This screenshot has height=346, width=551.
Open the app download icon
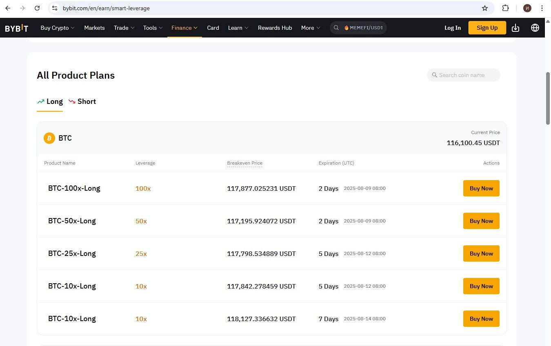click(x=515, y=28)
